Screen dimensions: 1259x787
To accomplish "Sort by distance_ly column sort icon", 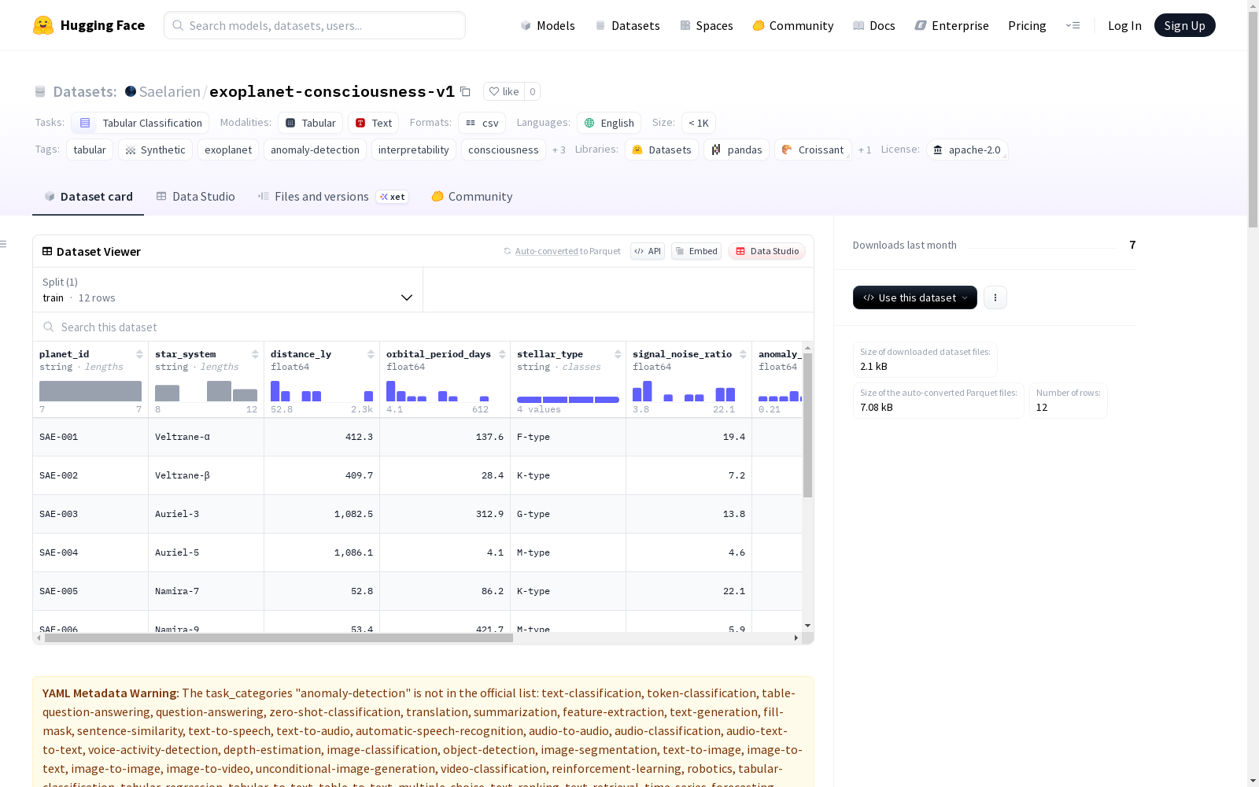I will pos(371,354).
